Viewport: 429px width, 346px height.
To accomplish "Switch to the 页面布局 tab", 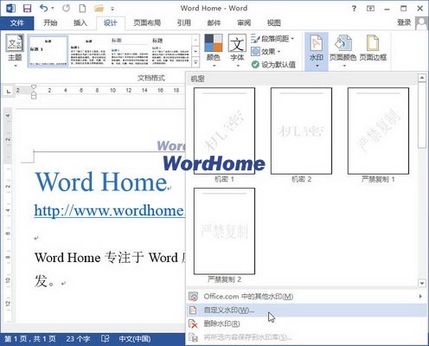I will pyautogui.click(x=147, y=22).
